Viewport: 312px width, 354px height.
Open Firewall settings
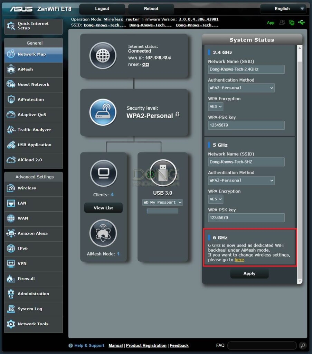click(34, 279)
